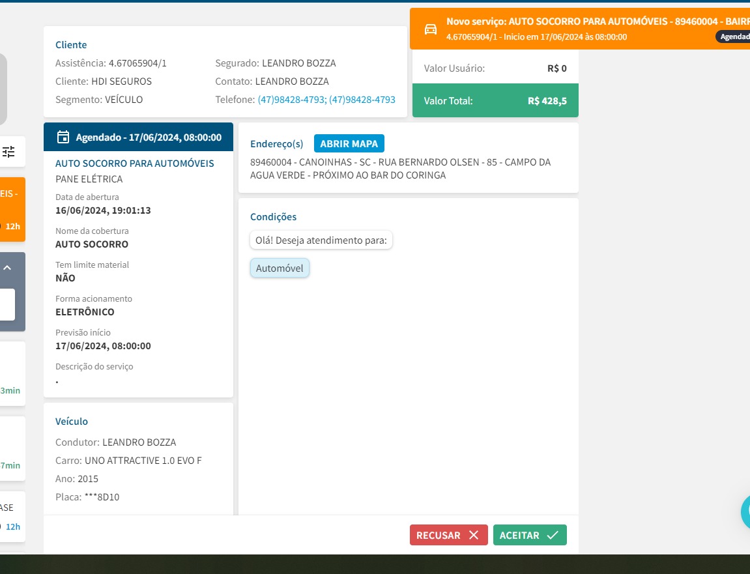Screen dimensions: 750x574
Task: Click the Cliente value HDI SEGUROS
Action: [x=121, y=81]
